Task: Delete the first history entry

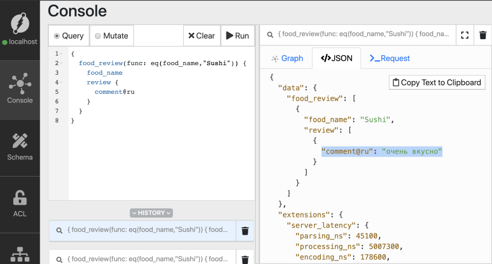Action: [x=245, y=231]
